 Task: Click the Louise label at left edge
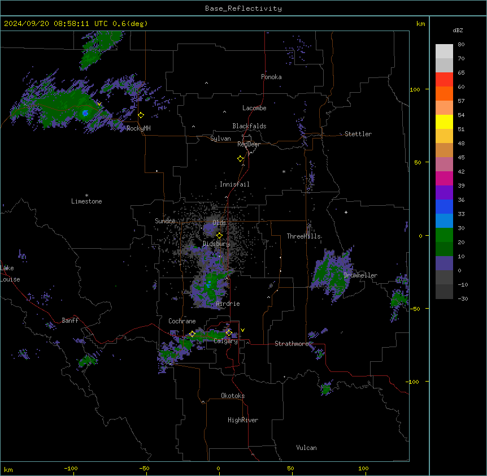pos(10,279)
